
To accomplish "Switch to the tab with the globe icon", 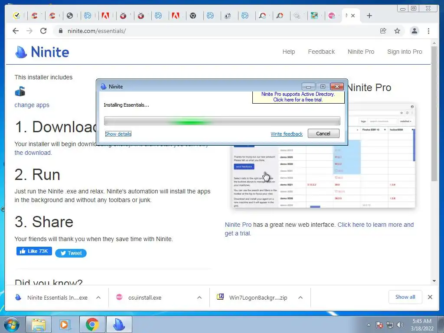I will tap(70, 16).
